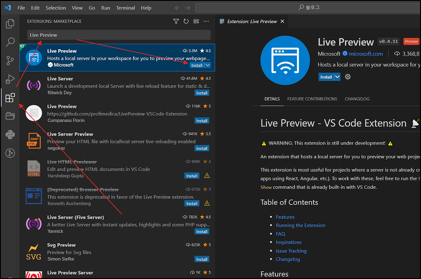Select the Python icon in the activity bar
Viewport: 421px width, 279px height.
10,135
